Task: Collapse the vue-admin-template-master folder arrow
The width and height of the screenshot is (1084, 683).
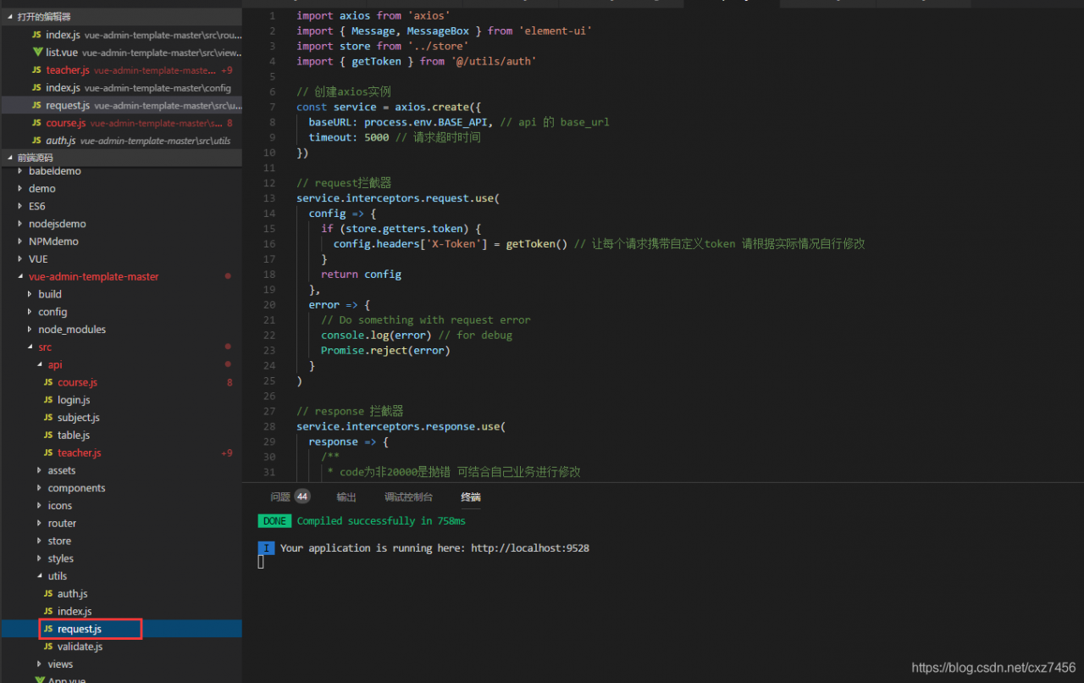Action: tap(20, 277)
